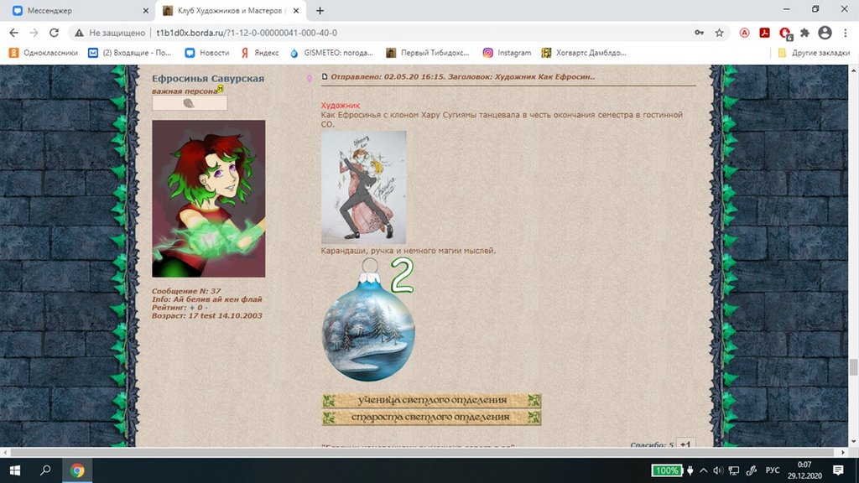Click the scroll up arrow
The image size is (859, 483).
click(x=853, y=70)
